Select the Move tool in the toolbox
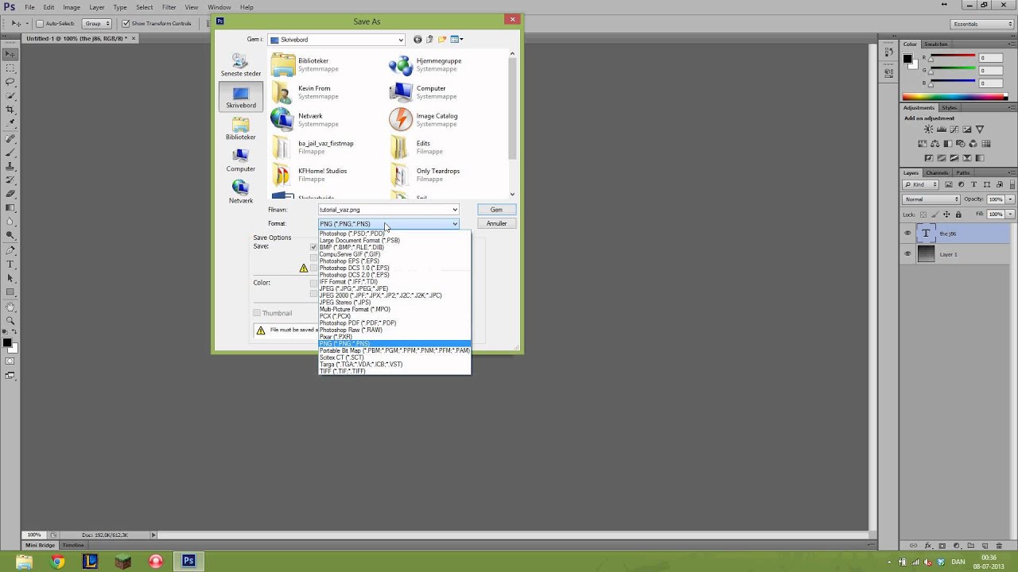Screen dimensions: 1018x572 (10, 55)
